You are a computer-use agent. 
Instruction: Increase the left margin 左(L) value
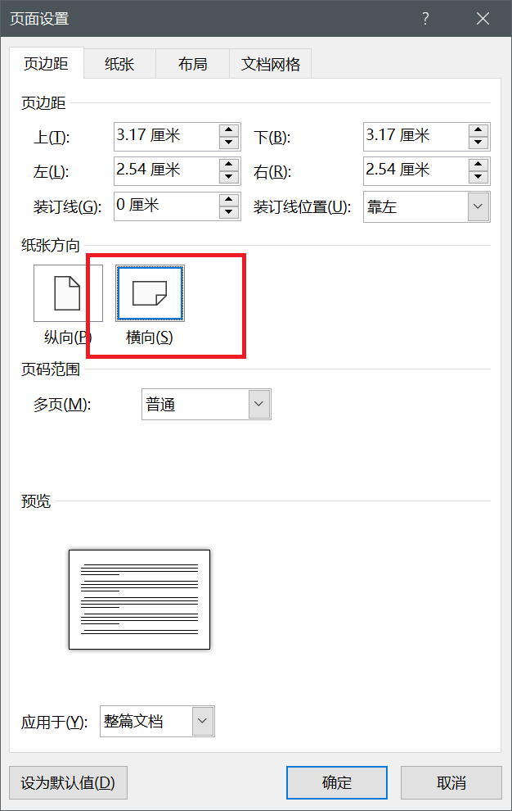point(229,165)
